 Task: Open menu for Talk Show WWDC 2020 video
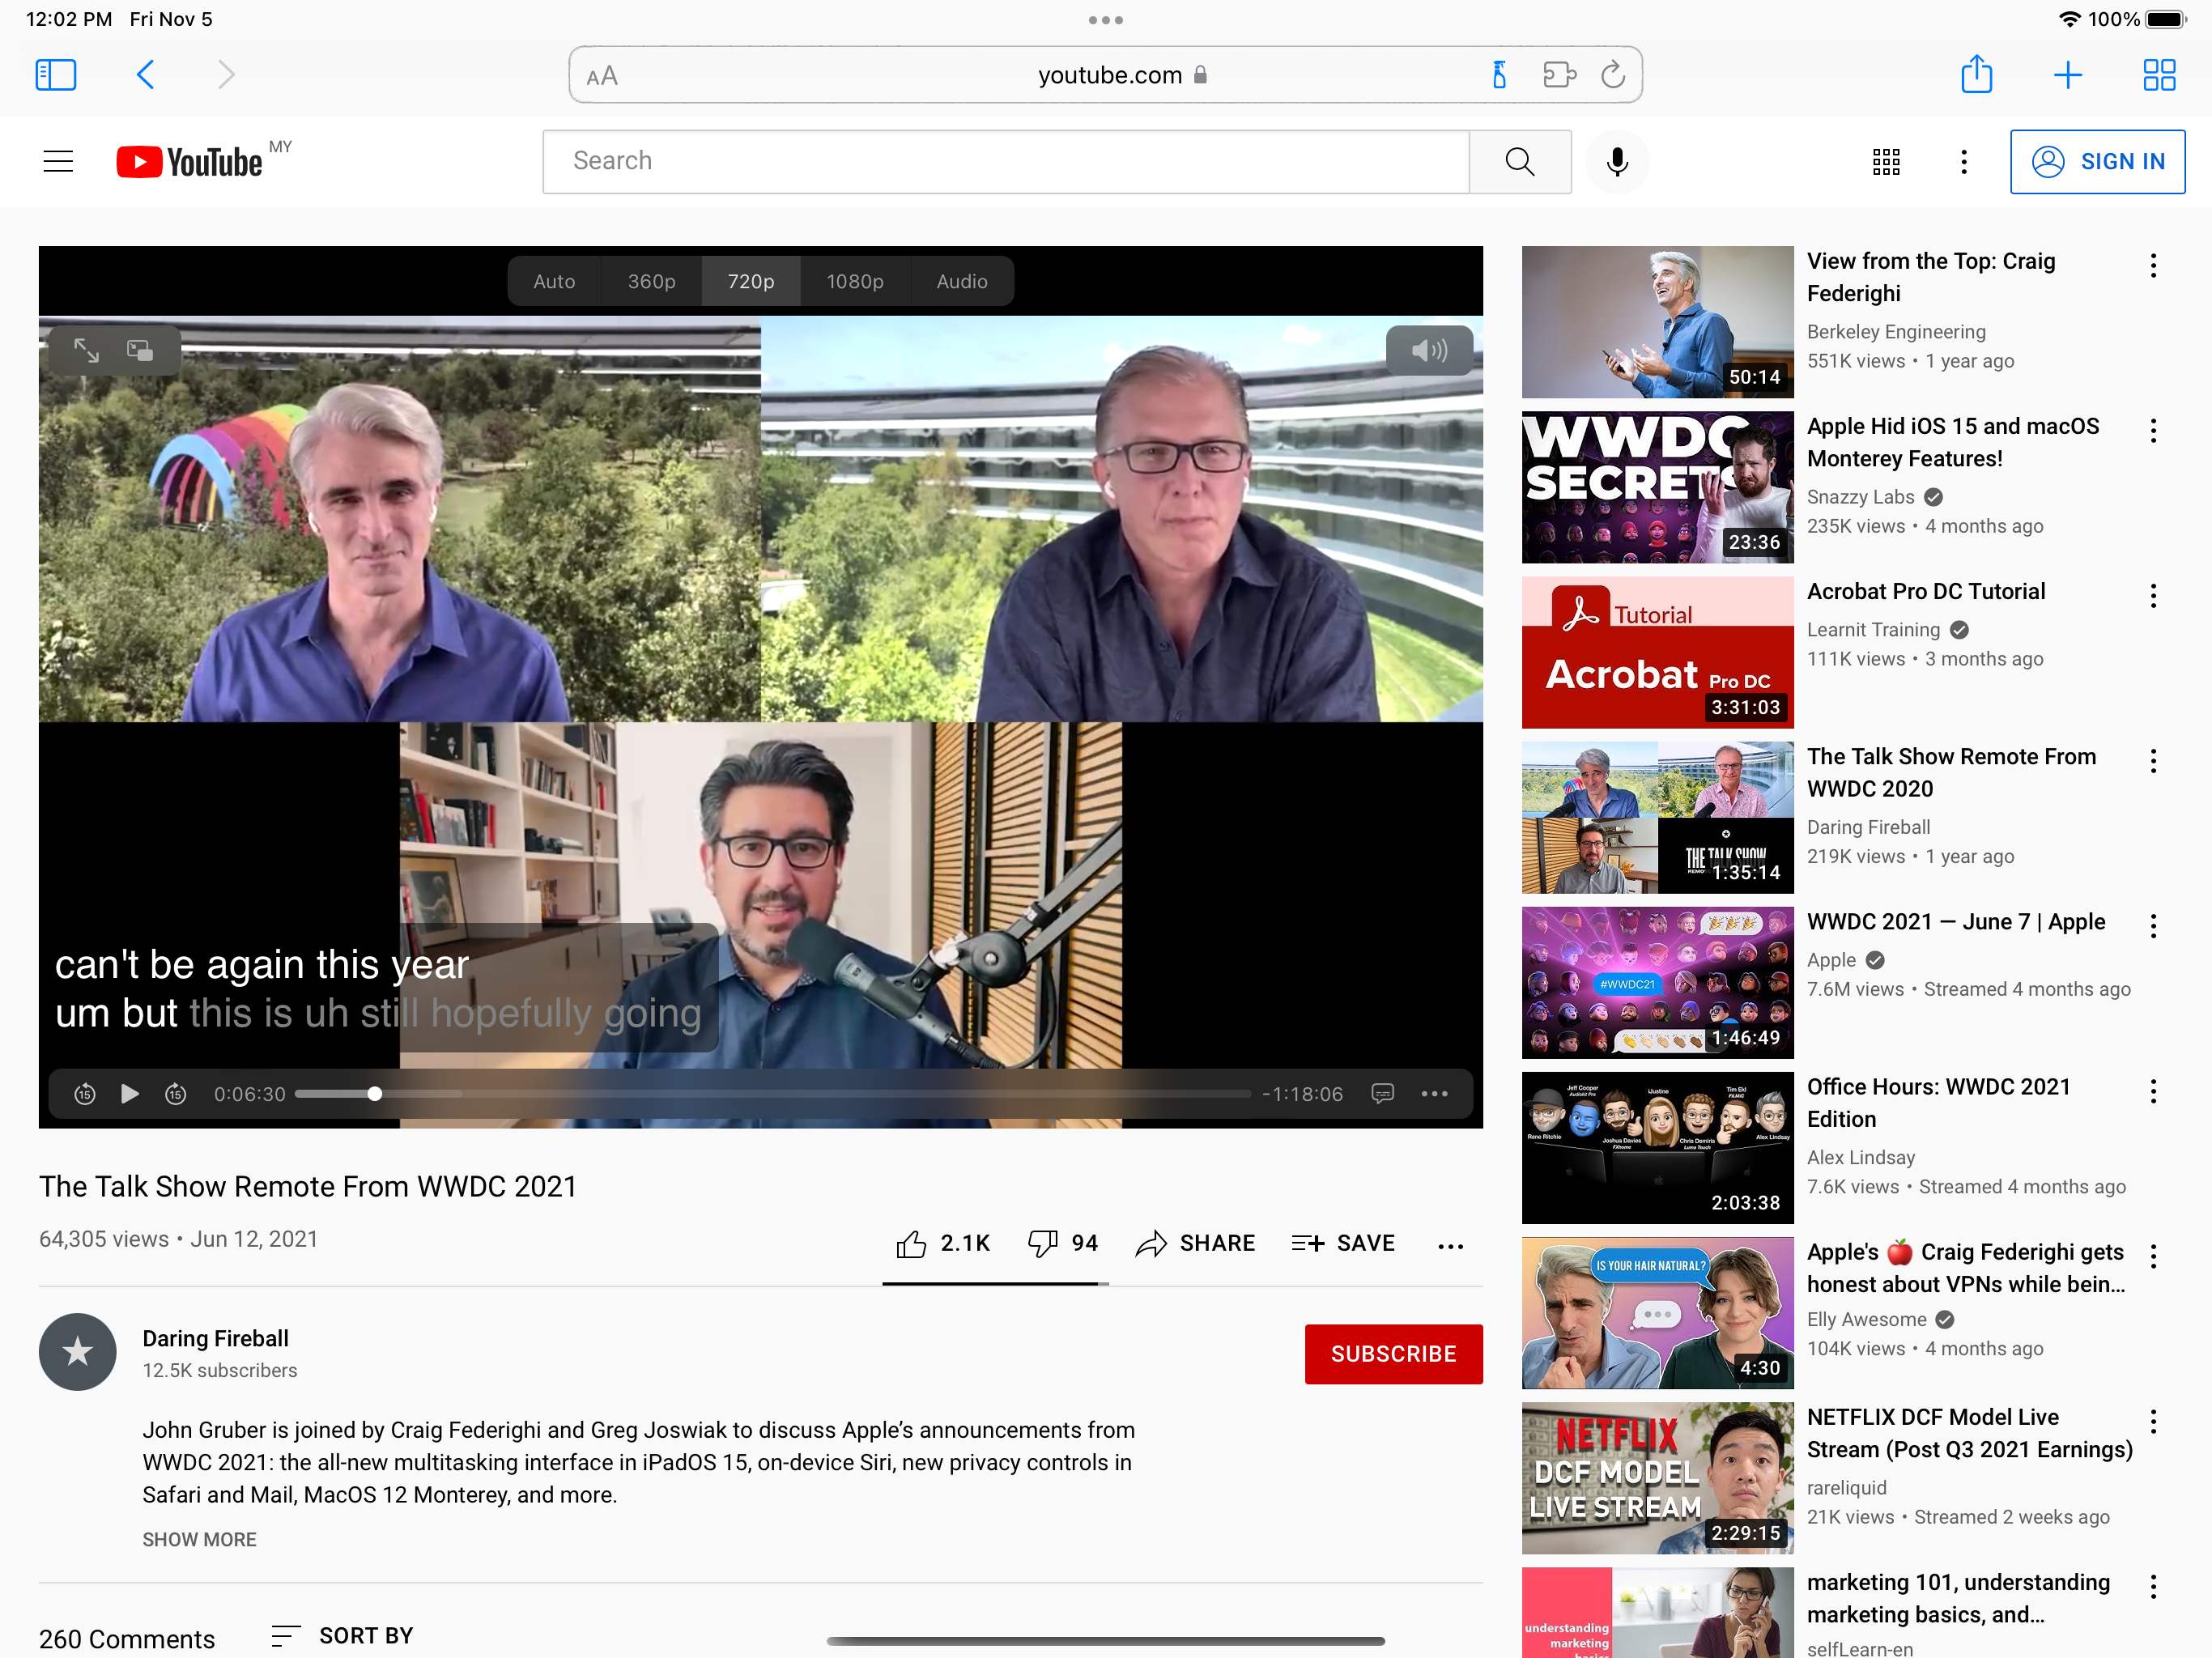coord(2153,761)
